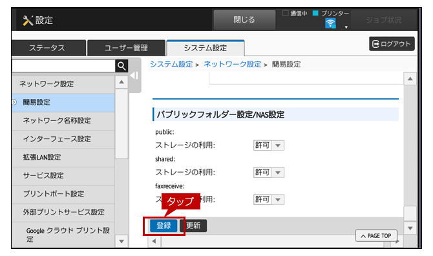Image resolution: width=433 pixels, height=256 pixels.
Task: Open shared ストレージの利用 dropdown
Action: click(x=269, y=173)
